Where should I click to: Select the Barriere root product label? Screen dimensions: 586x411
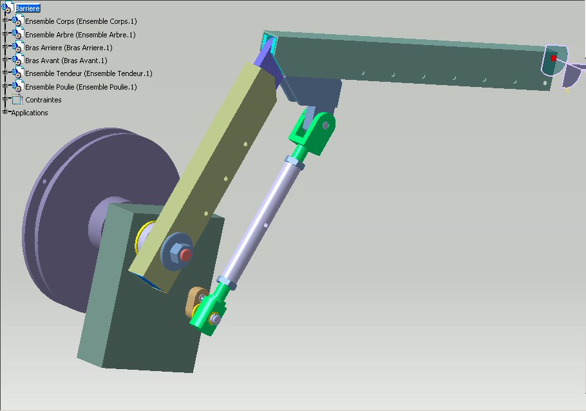click(27, 8)
